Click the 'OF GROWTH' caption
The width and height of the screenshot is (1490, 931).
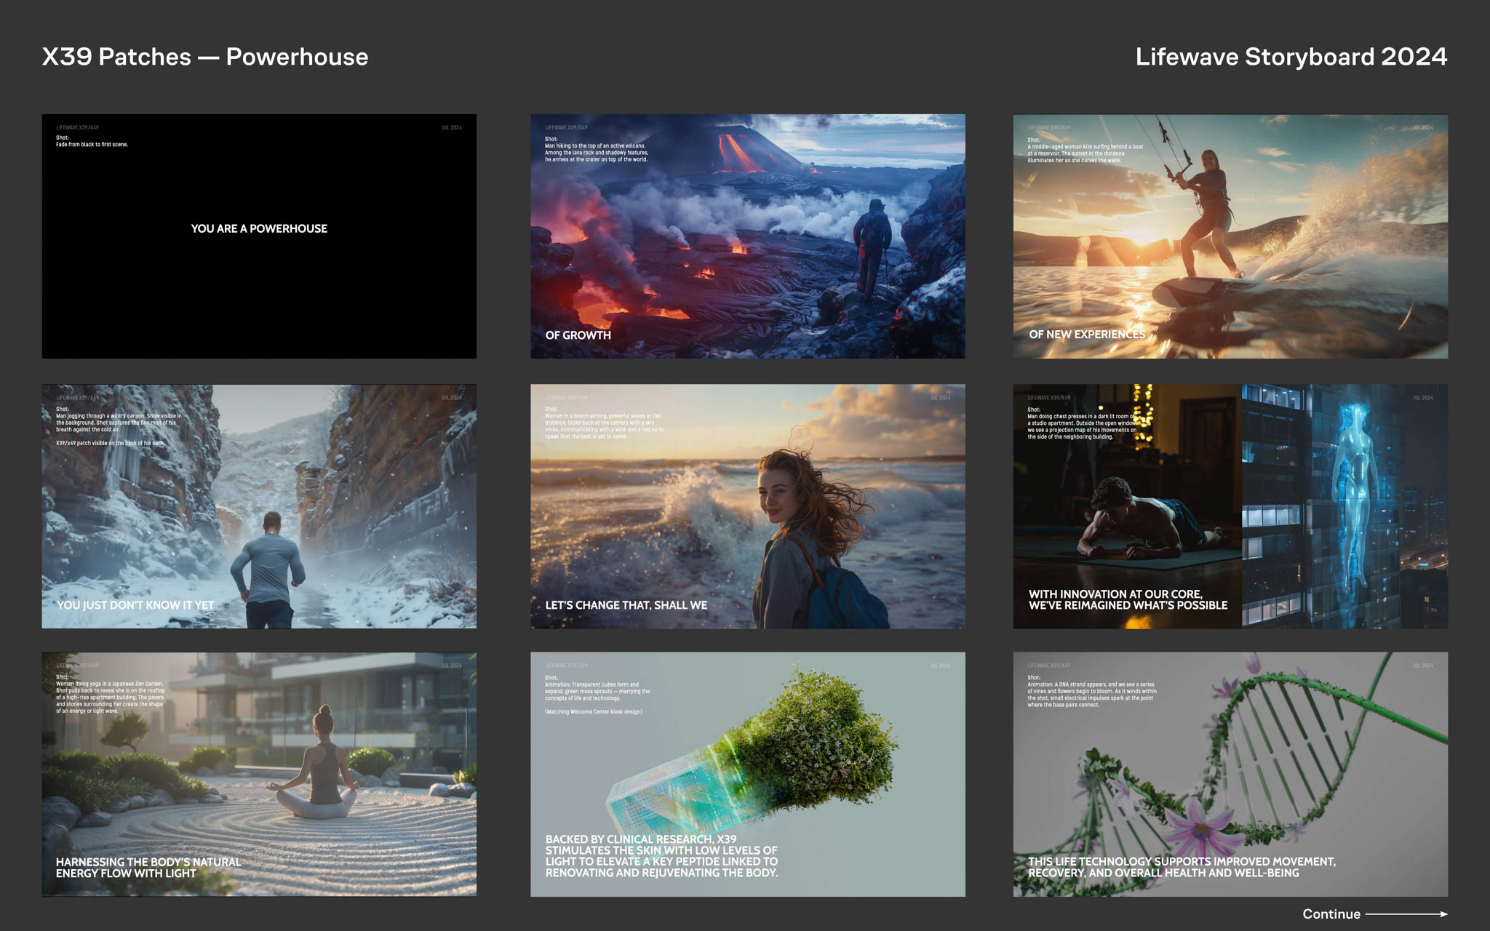578,335
